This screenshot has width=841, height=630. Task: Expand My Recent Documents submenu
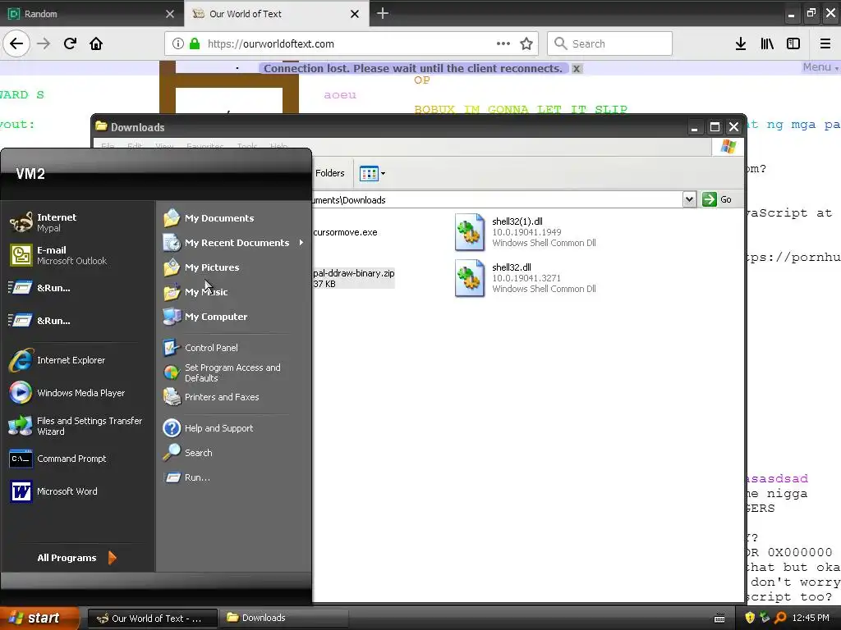click(234, 243)
